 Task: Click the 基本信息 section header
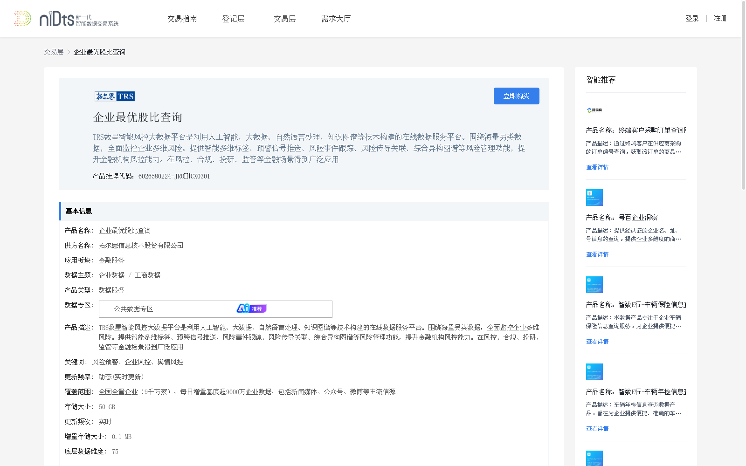(x=304, y=211)
